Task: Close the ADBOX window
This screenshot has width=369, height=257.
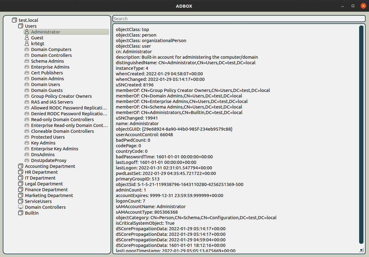Action: coord(363,6)
